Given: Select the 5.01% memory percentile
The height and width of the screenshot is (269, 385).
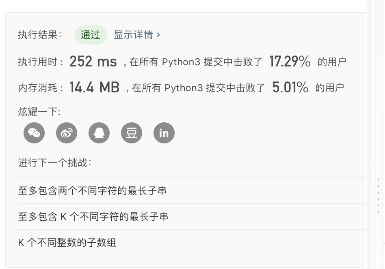Looking at the screenshot, I should [x=290, y=87].
